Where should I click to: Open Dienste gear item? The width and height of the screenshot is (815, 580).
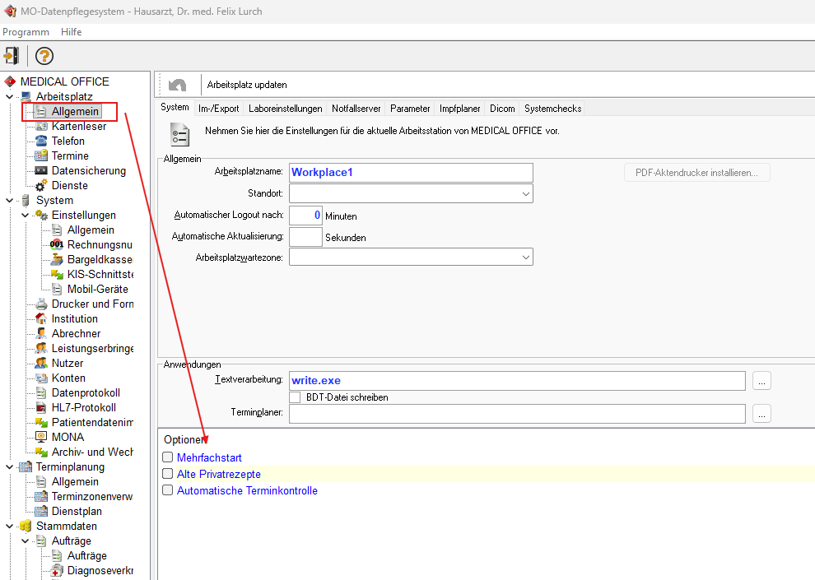(69, 185)
